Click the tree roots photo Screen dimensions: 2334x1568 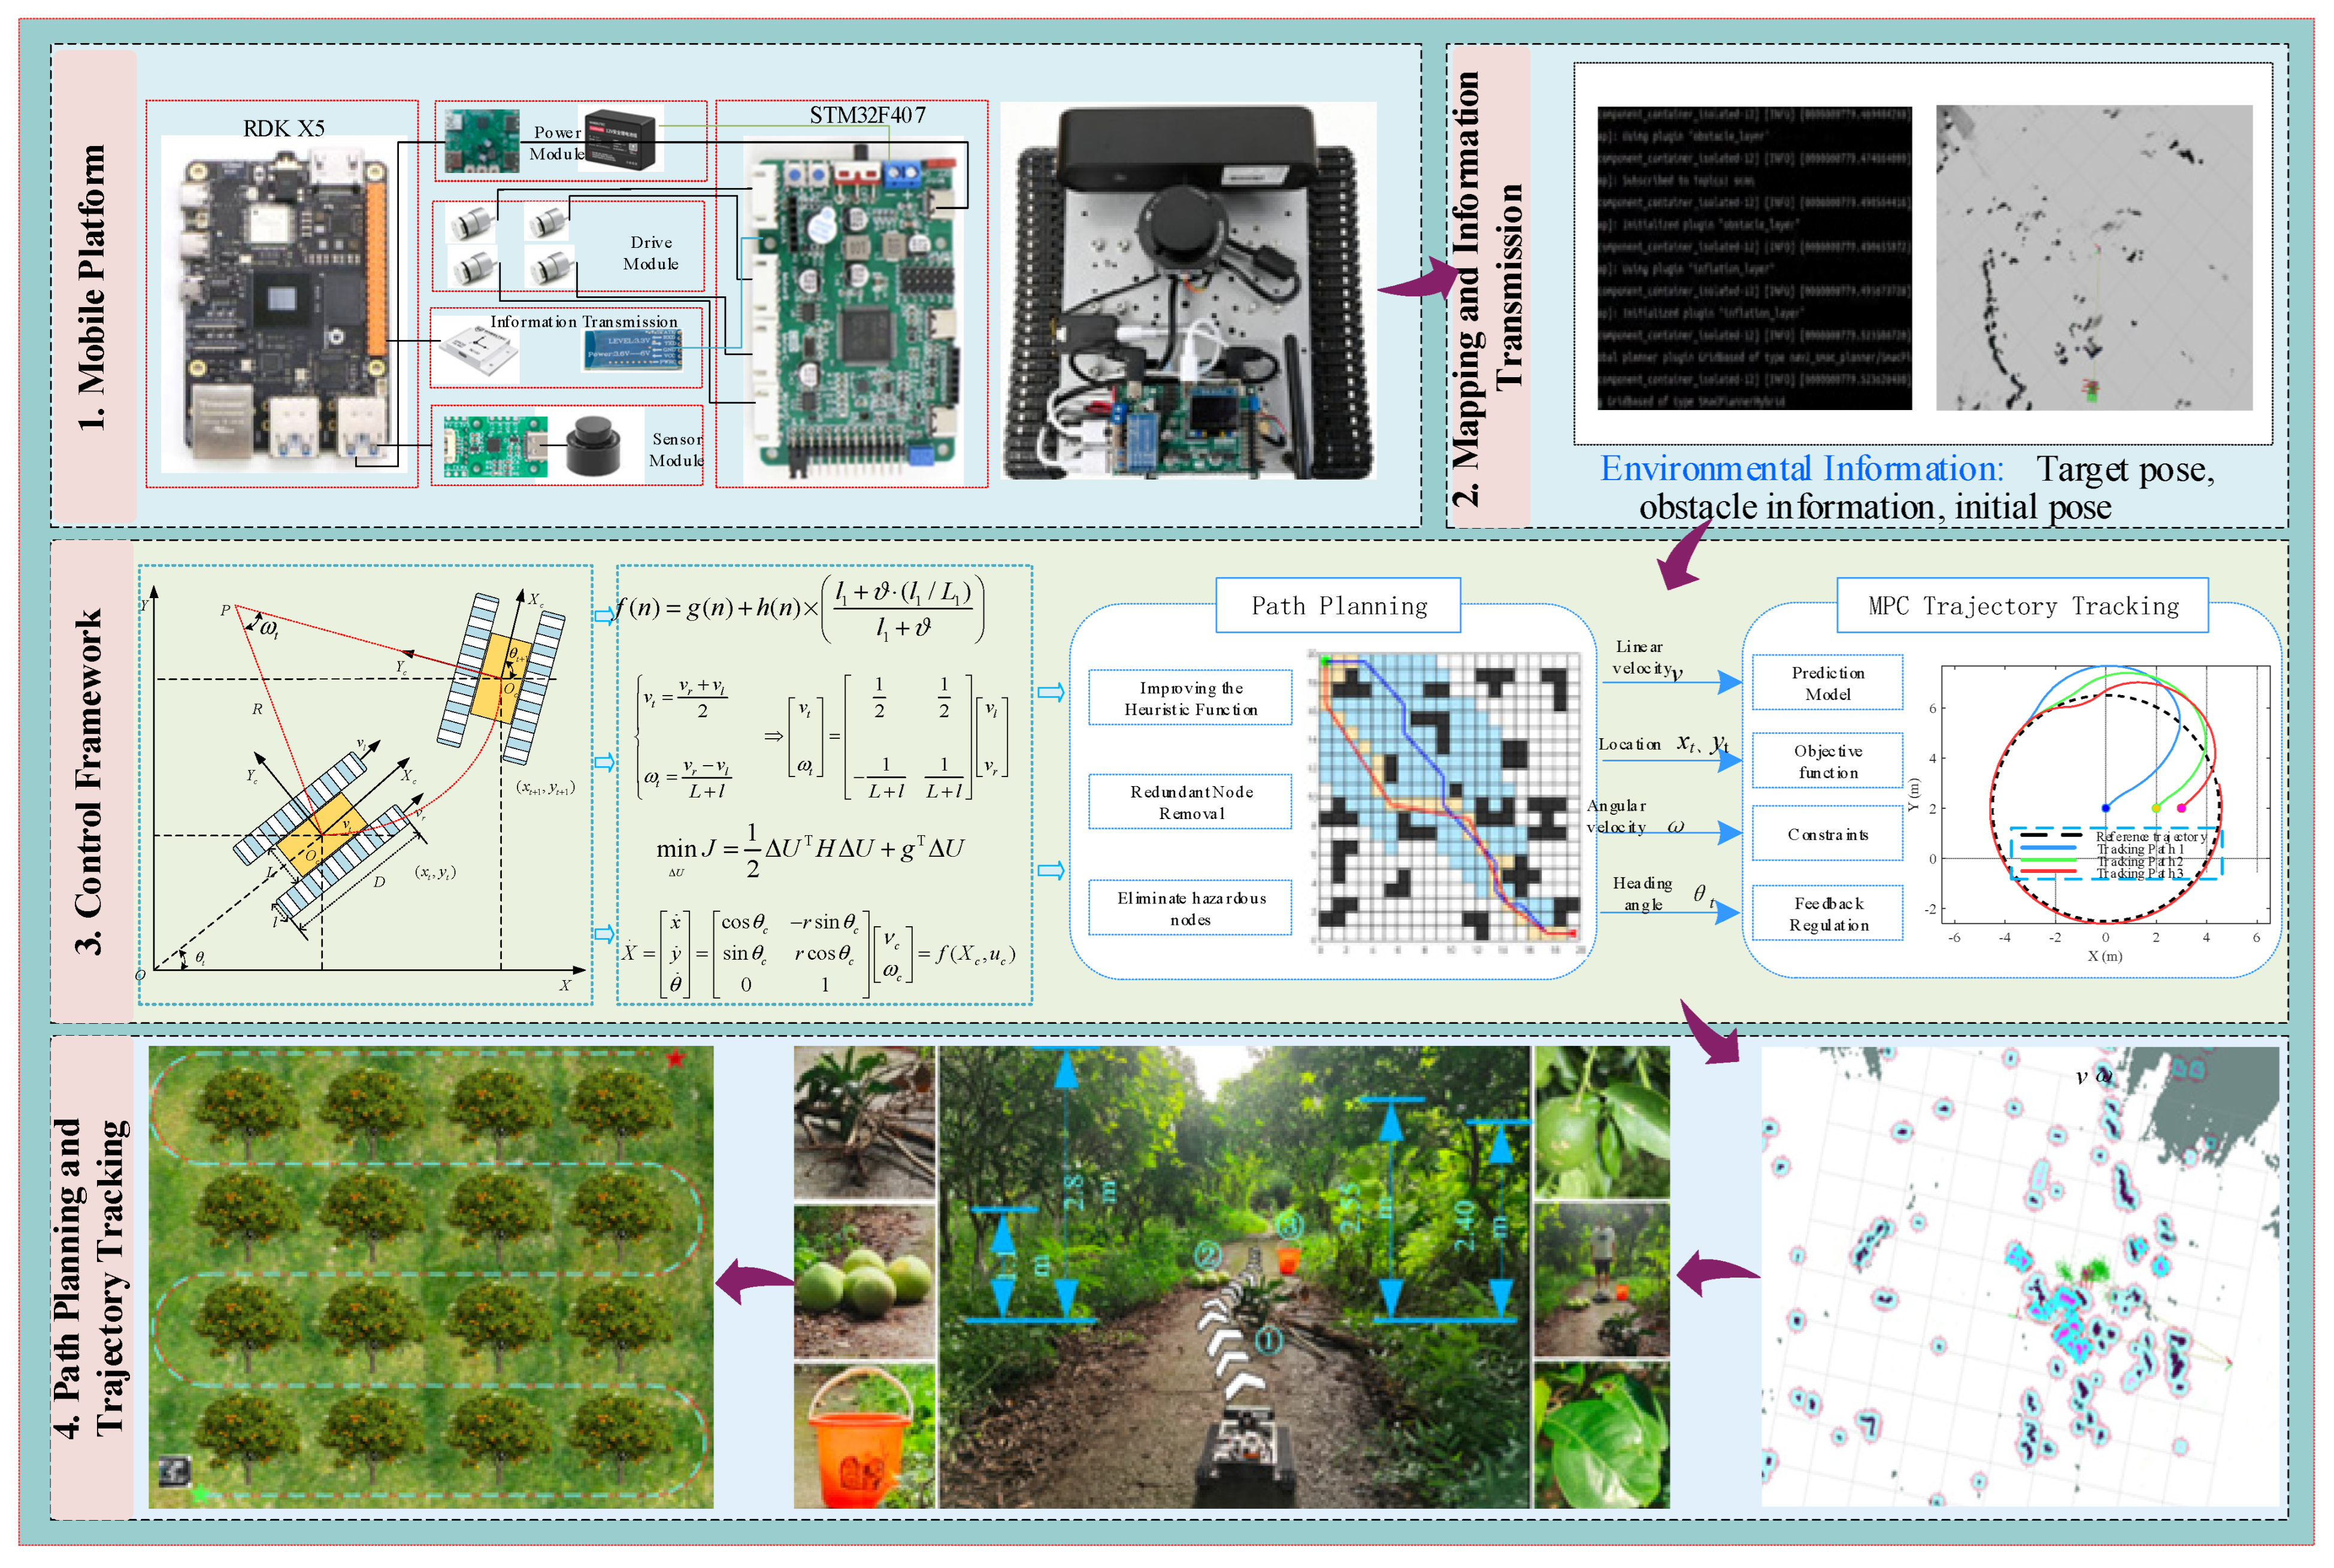click(864, 1122)
